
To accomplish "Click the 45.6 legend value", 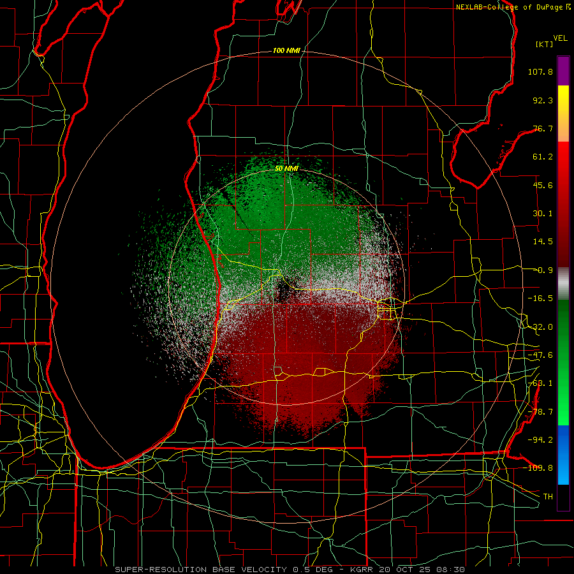I will click(543, 185).
